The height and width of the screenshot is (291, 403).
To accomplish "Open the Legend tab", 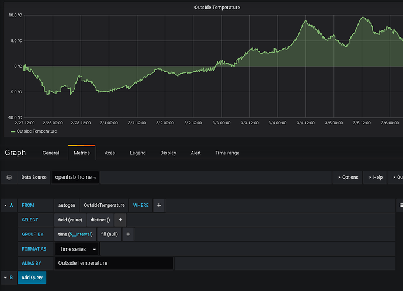I will pyautogui.click(x=138, y=153).
